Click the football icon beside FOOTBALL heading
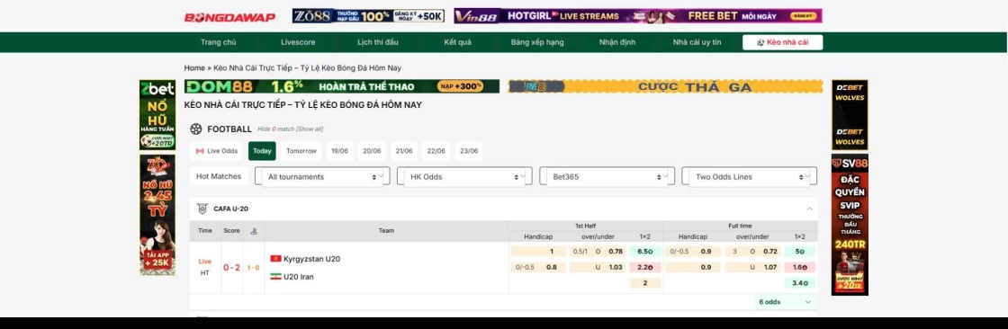Viewport: 1008px width, 329px height. pyautogui.click(x=196, y=129)
